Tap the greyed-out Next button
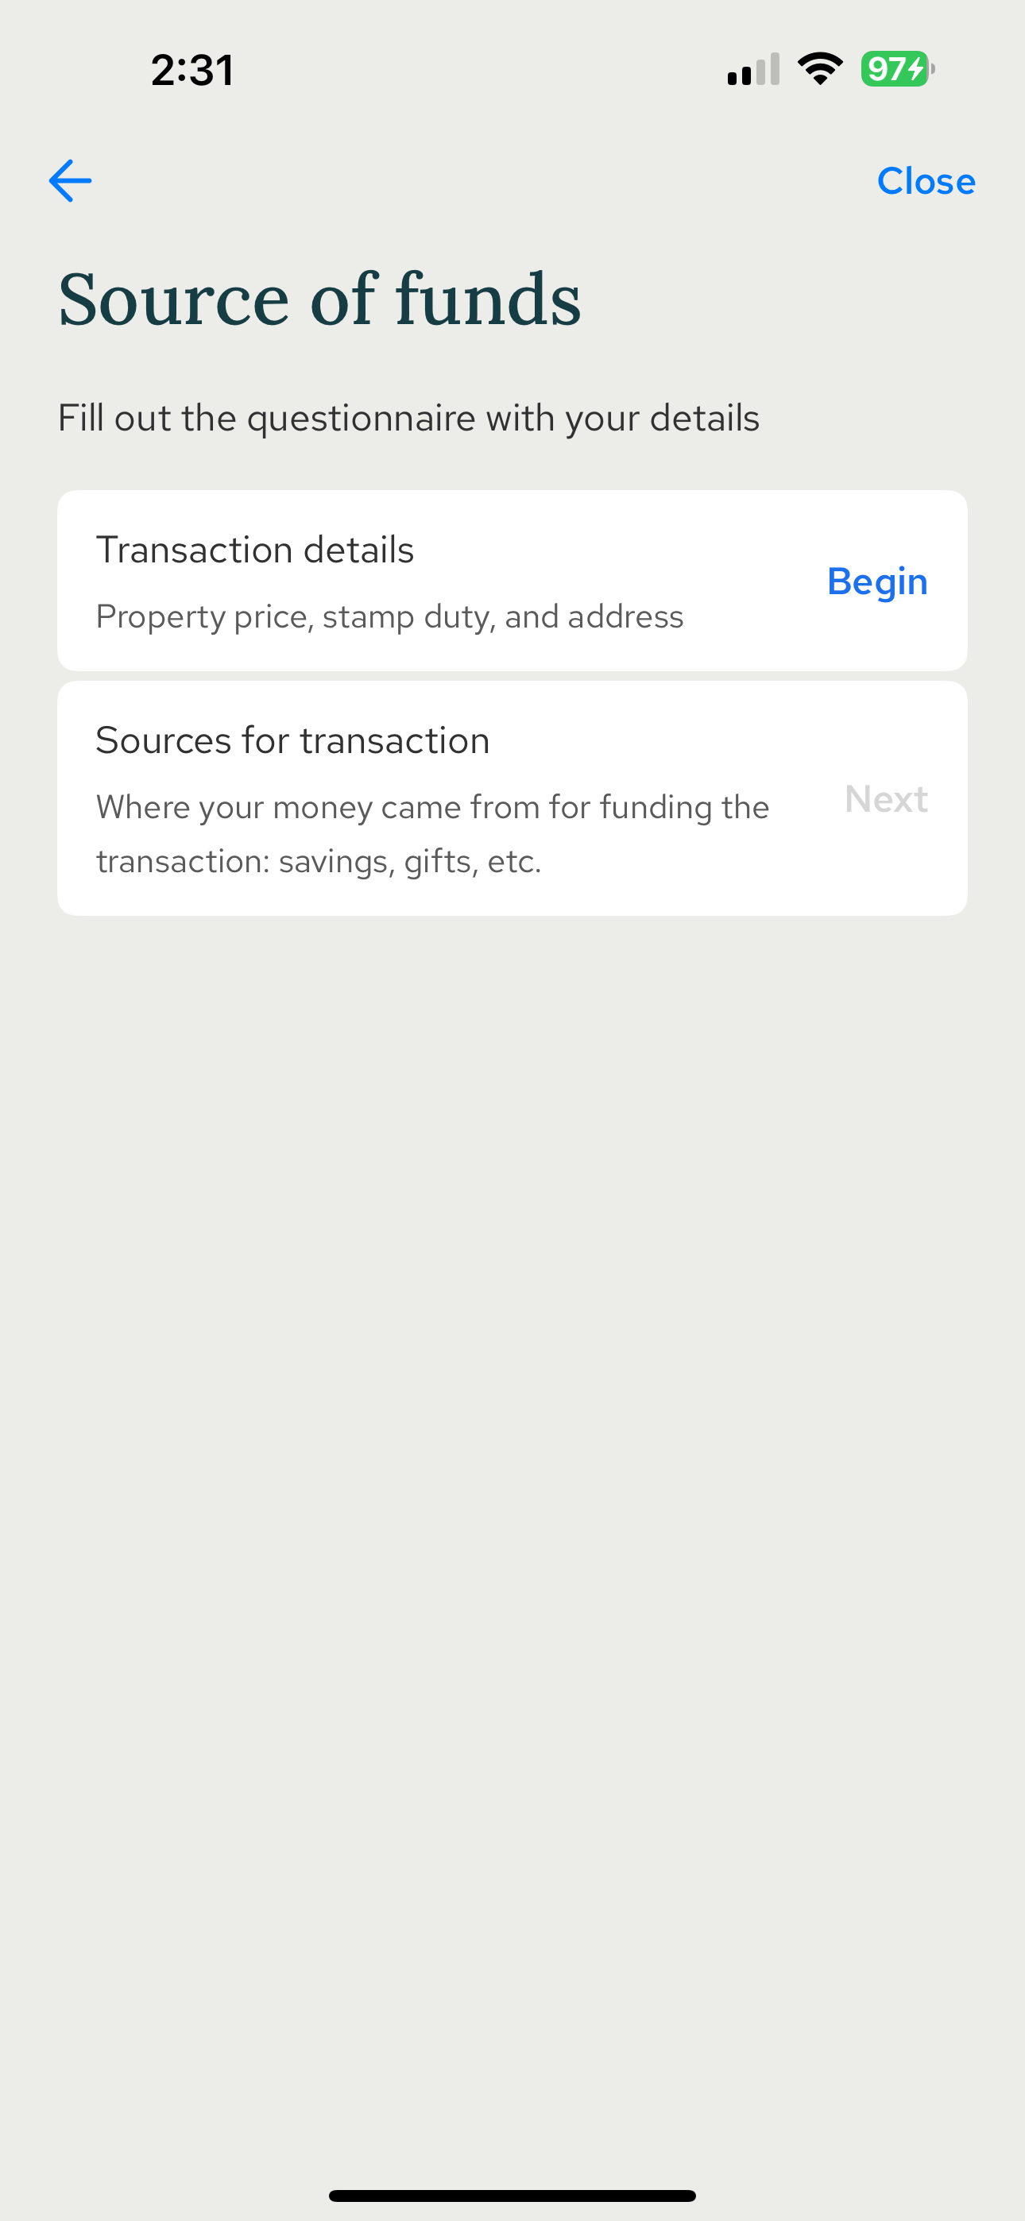 click(886, 799)
